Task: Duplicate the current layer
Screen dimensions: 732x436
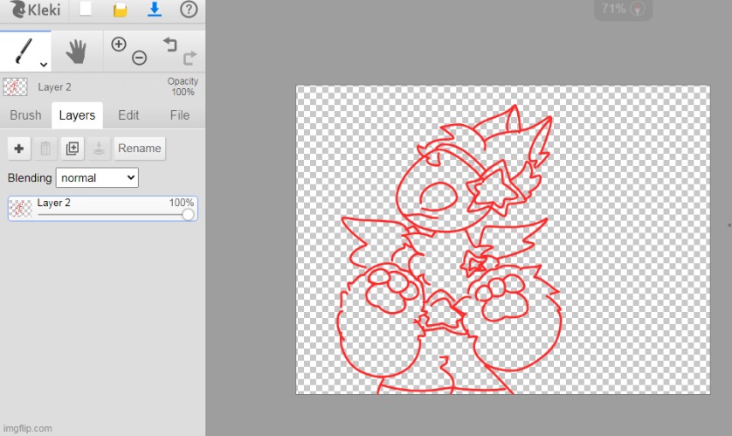Action: click(x=73, y=149)
